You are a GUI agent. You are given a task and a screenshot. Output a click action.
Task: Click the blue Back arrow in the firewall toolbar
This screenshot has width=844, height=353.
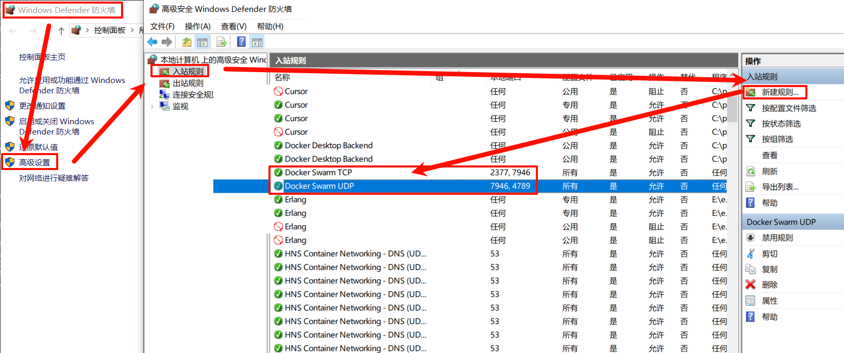(152, 42)
